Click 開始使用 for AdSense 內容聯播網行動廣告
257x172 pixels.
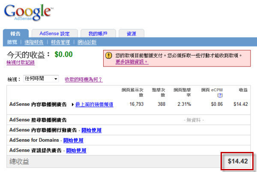coord(92,130)
